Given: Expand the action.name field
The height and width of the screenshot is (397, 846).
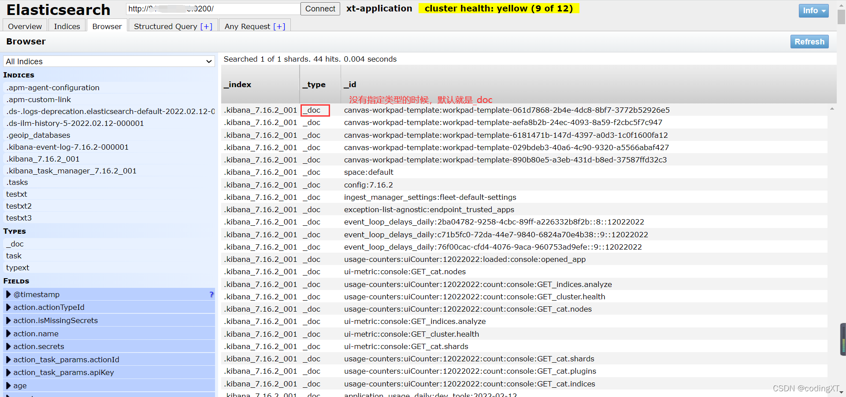Looking at the screenshot, I should click(109, 334).
